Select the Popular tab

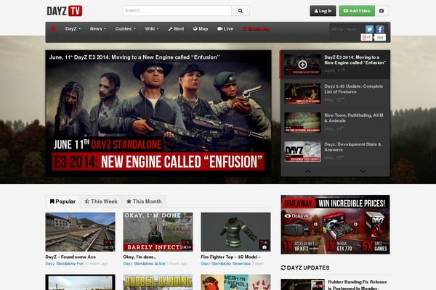(x=62, y=202)
